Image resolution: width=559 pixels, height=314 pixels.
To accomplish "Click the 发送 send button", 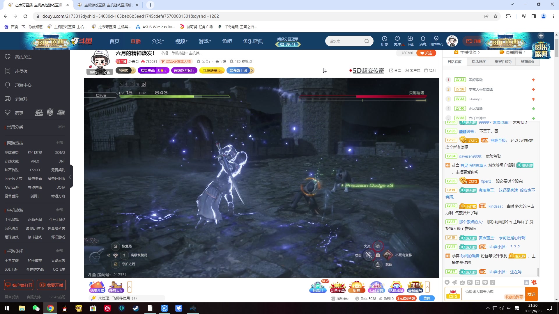I will tap(531, 294).
